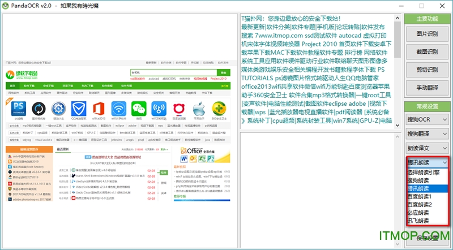Pick the highlighted 腾讯朗读 option
This screenshot has height=250, width=453.
427,188
